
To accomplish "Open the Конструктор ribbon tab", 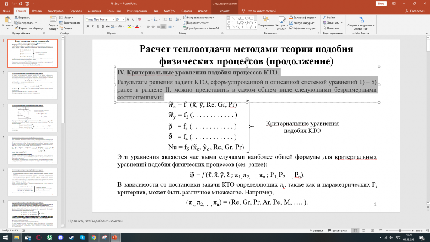I will coord(55,11).
